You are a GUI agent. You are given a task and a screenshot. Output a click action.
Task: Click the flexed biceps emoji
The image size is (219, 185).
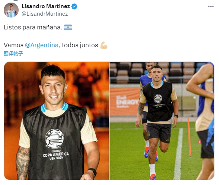(x=104, y=45)
